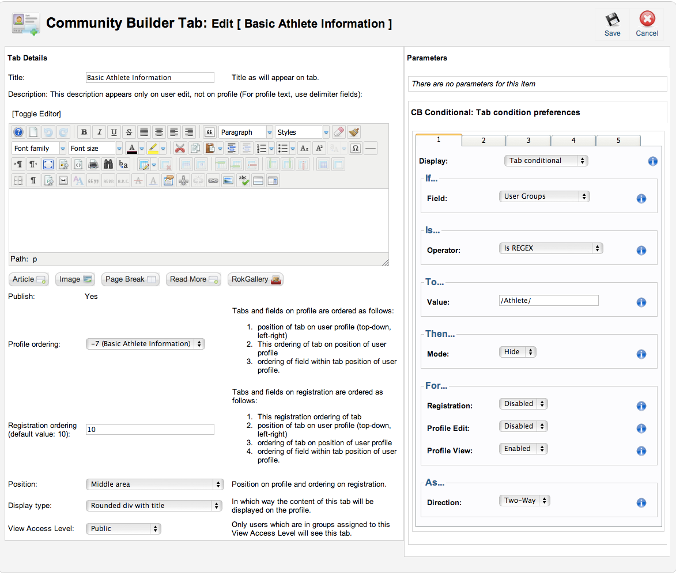Click the Article insert button
Viewport: 676px width, 576px height.
click(x=29, y=279)
